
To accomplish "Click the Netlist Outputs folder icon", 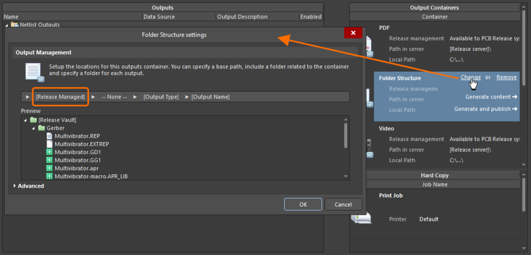I will pos(14,24).
